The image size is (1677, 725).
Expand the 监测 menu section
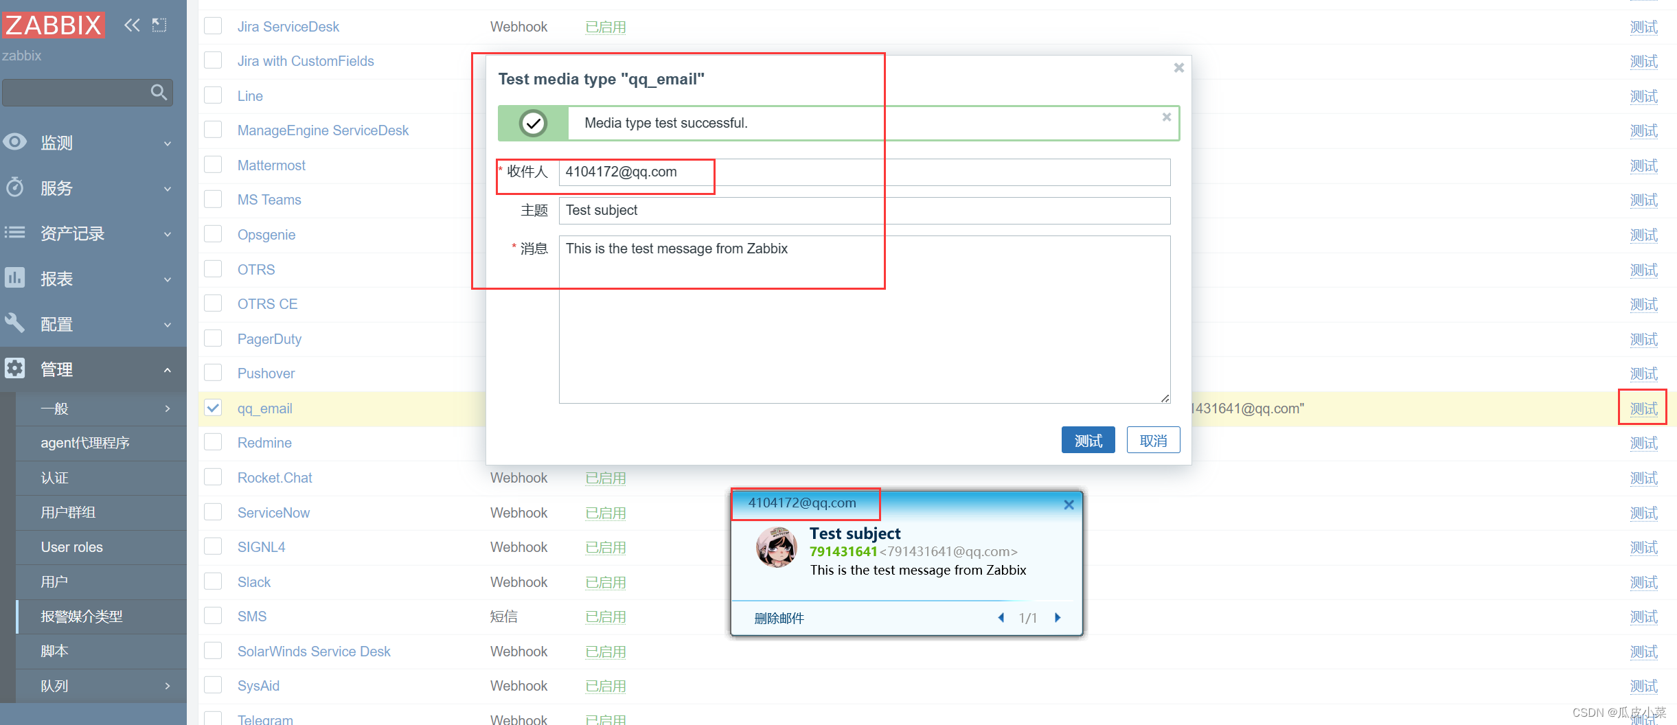[168, 143]
